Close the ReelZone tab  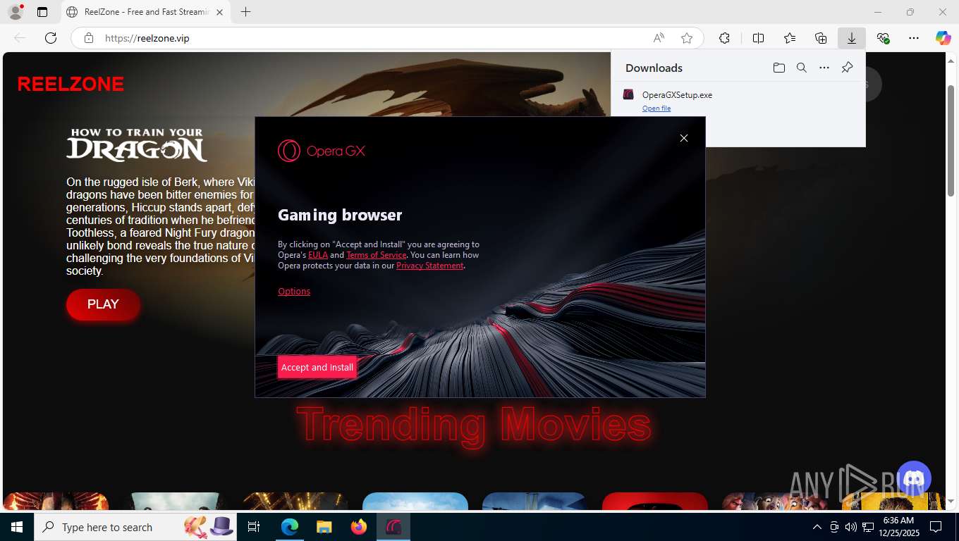[219, 12]
